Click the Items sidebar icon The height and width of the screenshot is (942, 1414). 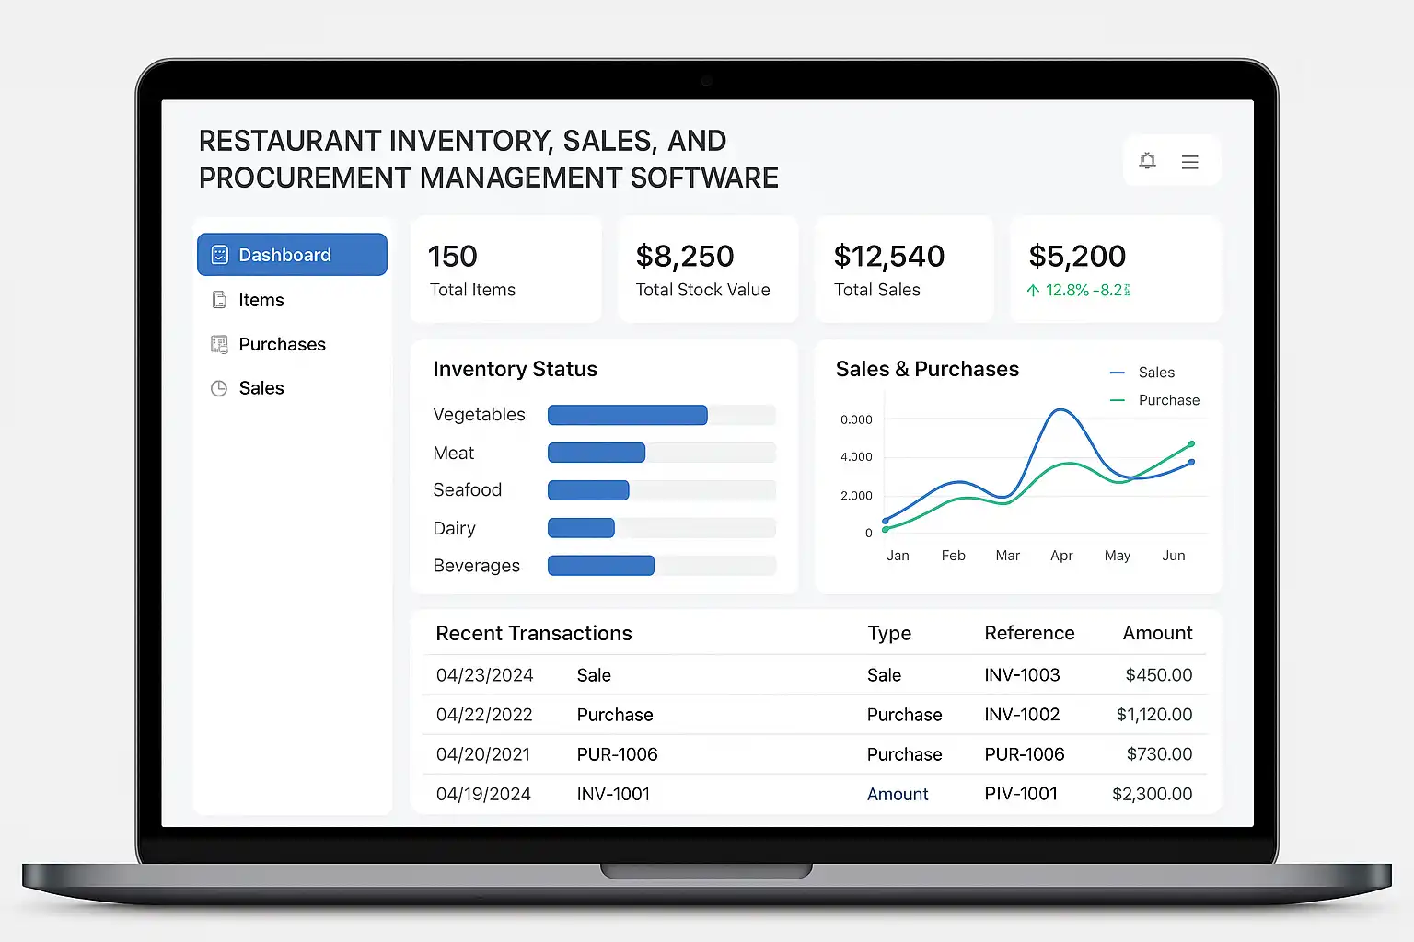(219, 300)
